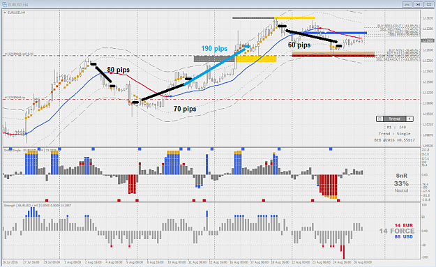Click the 'SnR' heading in indicator panel
Viewport: 436px width, 267px height.
402,176
